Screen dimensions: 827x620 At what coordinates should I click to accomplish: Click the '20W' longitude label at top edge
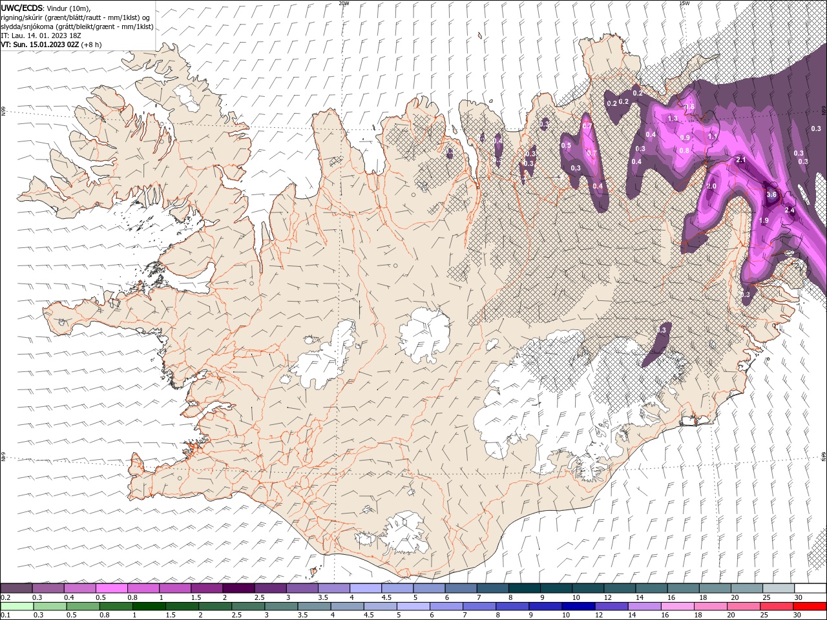344,3
